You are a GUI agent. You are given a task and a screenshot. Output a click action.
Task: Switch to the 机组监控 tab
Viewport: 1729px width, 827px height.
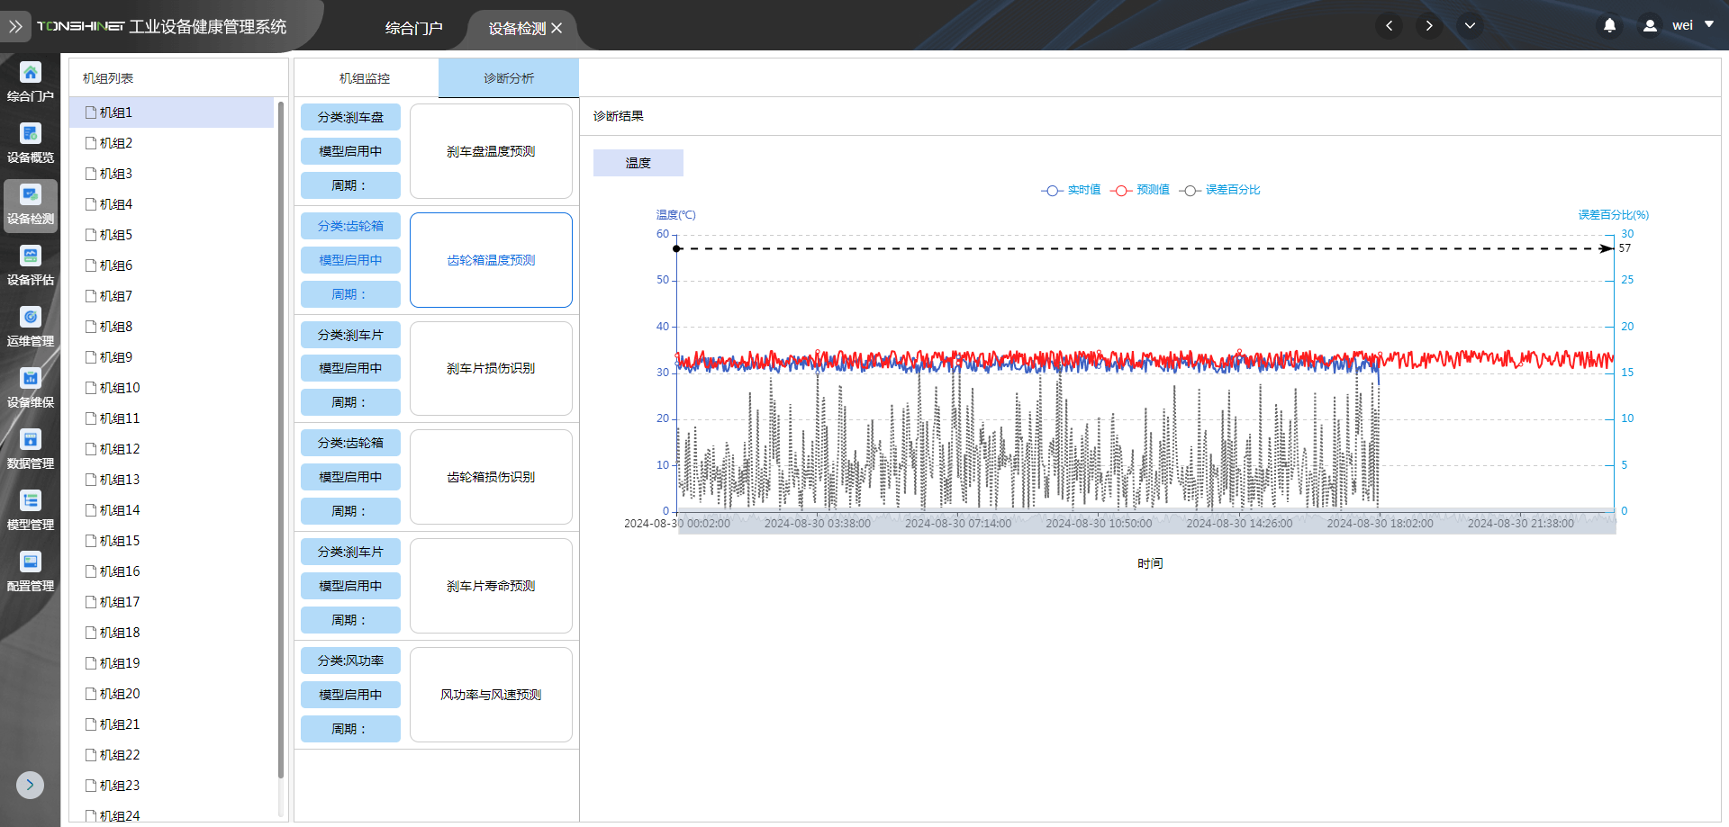pos(365,78)
